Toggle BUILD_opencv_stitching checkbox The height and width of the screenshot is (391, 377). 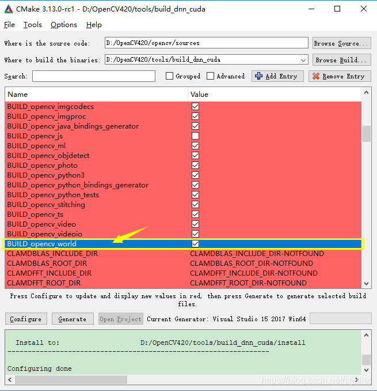[195, 205]
